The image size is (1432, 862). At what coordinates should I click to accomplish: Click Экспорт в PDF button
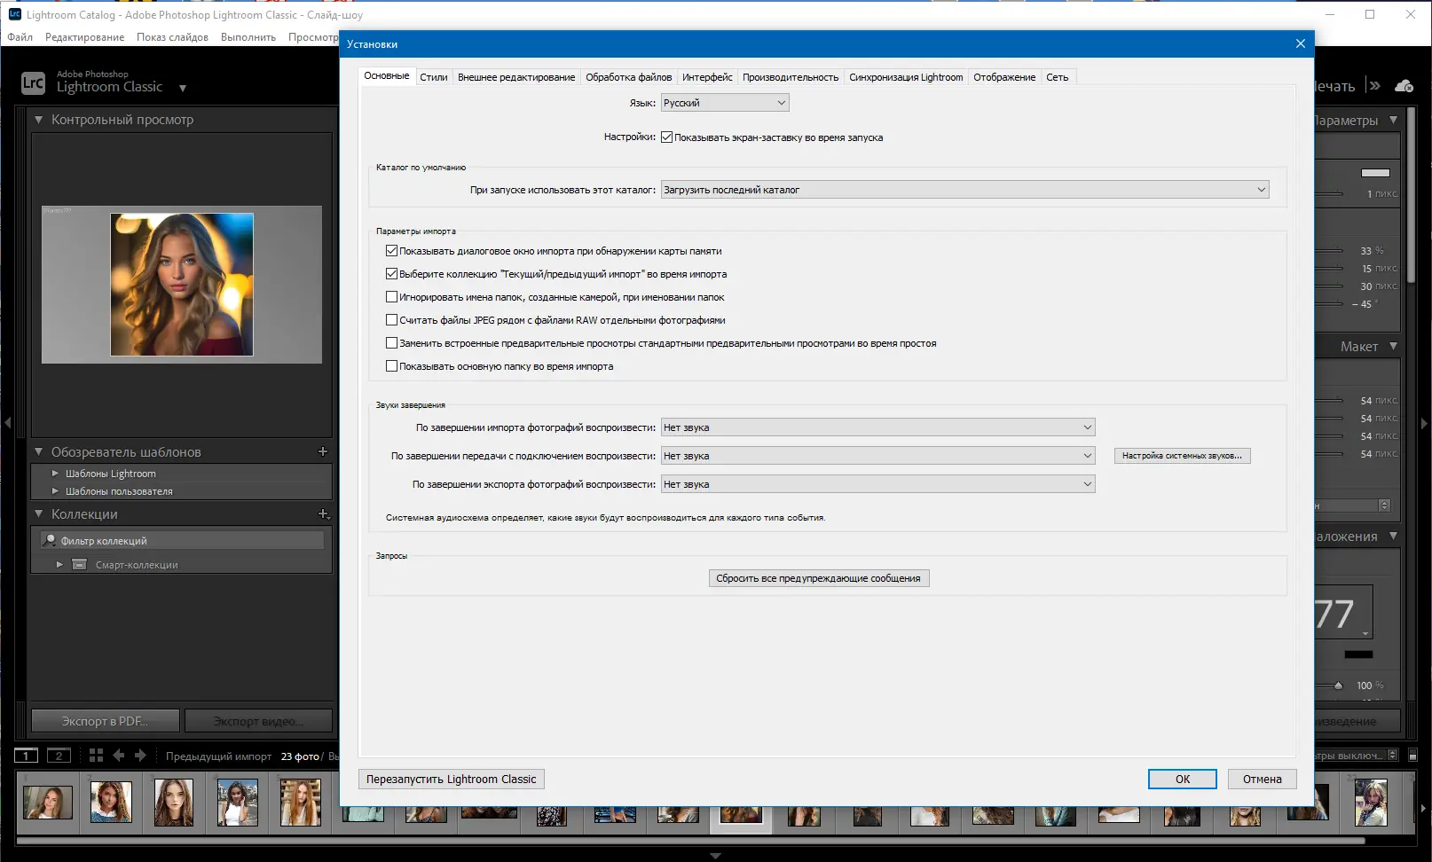(106, 721)
